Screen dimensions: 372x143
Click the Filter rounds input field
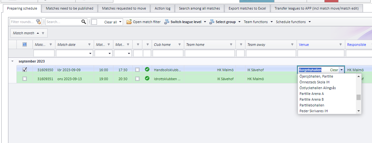point(23,22)
